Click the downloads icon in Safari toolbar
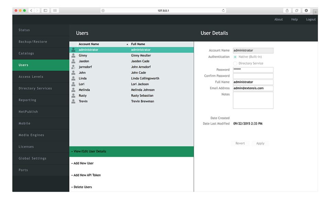Screen dimensions: 330x209 click(x=306, y=10)
